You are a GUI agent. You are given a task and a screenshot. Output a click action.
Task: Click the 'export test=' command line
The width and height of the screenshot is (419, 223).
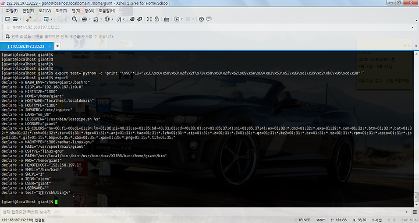[x=183, y=73]
